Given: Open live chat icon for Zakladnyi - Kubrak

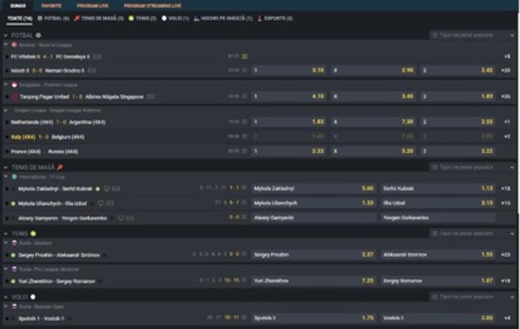Looking at the screenshot, I should coord(106,189).
